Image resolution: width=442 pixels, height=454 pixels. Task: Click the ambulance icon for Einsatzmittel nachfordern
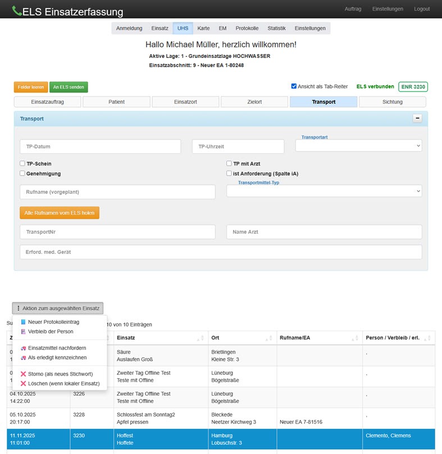click(x=23, y=348)
